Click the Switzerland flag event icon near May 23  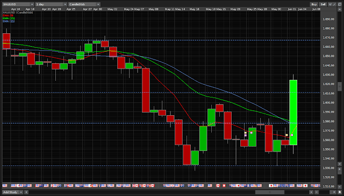click(224, 185)
